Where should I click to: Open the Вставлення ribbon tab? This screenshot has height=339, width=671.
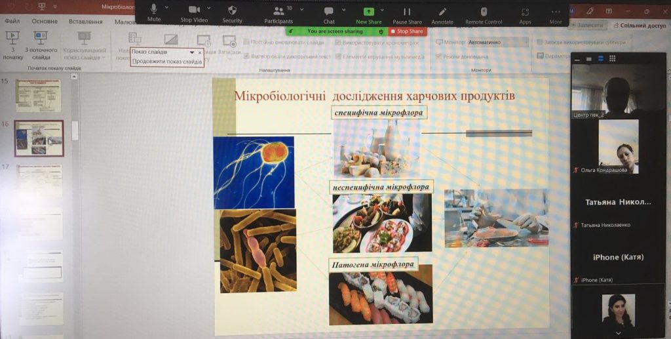click(x=85, y=21)
